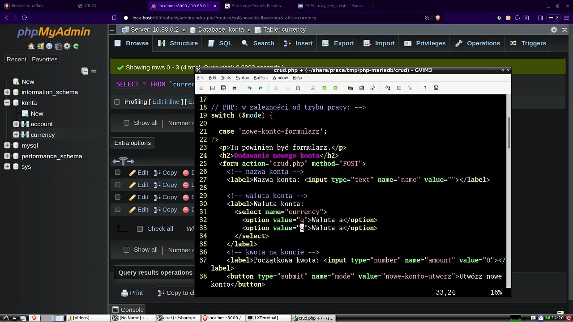
Task: Expand performance_schema database node
Action: 7,156
